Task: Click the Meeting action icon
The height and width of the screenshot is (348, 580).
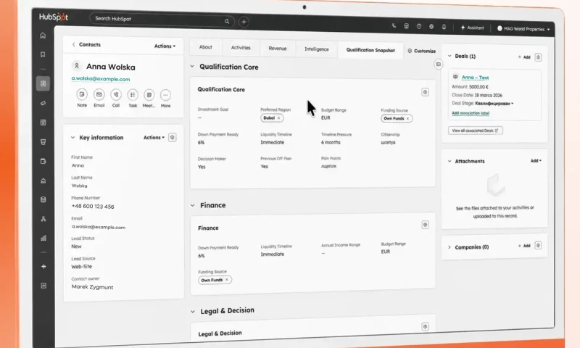Action: [149, 95]
